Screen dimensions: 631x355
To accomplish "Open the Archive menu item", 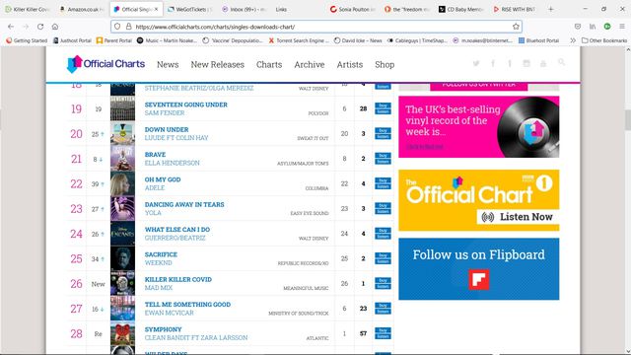I will [x=309, y=64].
